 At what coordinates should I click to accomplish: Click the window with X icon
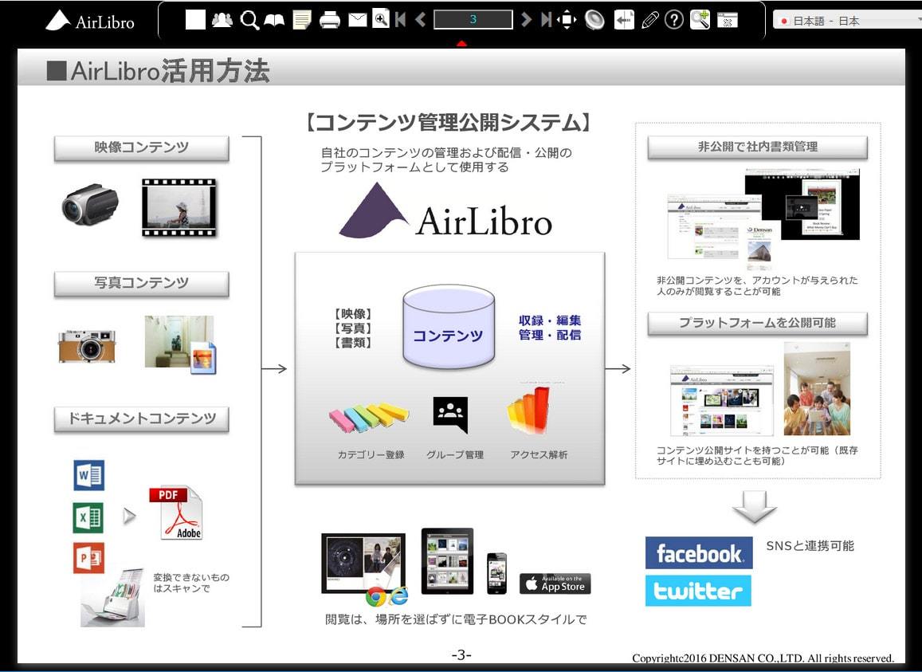(728, 21)
